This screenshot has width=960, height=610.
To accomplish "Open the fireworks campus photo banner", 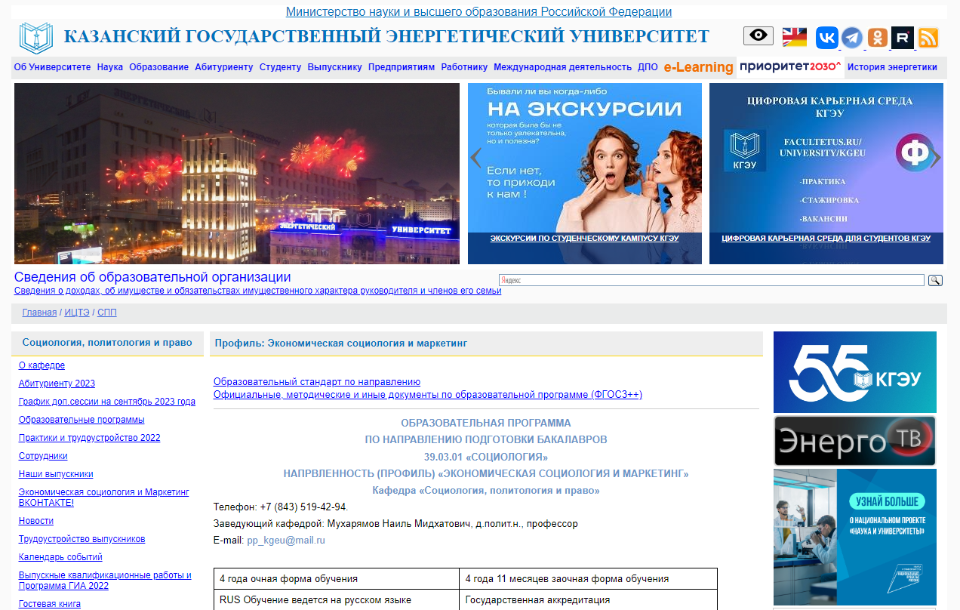I will pyautogui.click(x=237, y=174).
